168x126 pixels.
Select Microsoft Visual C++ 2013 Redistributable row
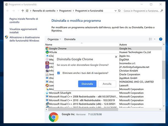click(x=104, y=104)
